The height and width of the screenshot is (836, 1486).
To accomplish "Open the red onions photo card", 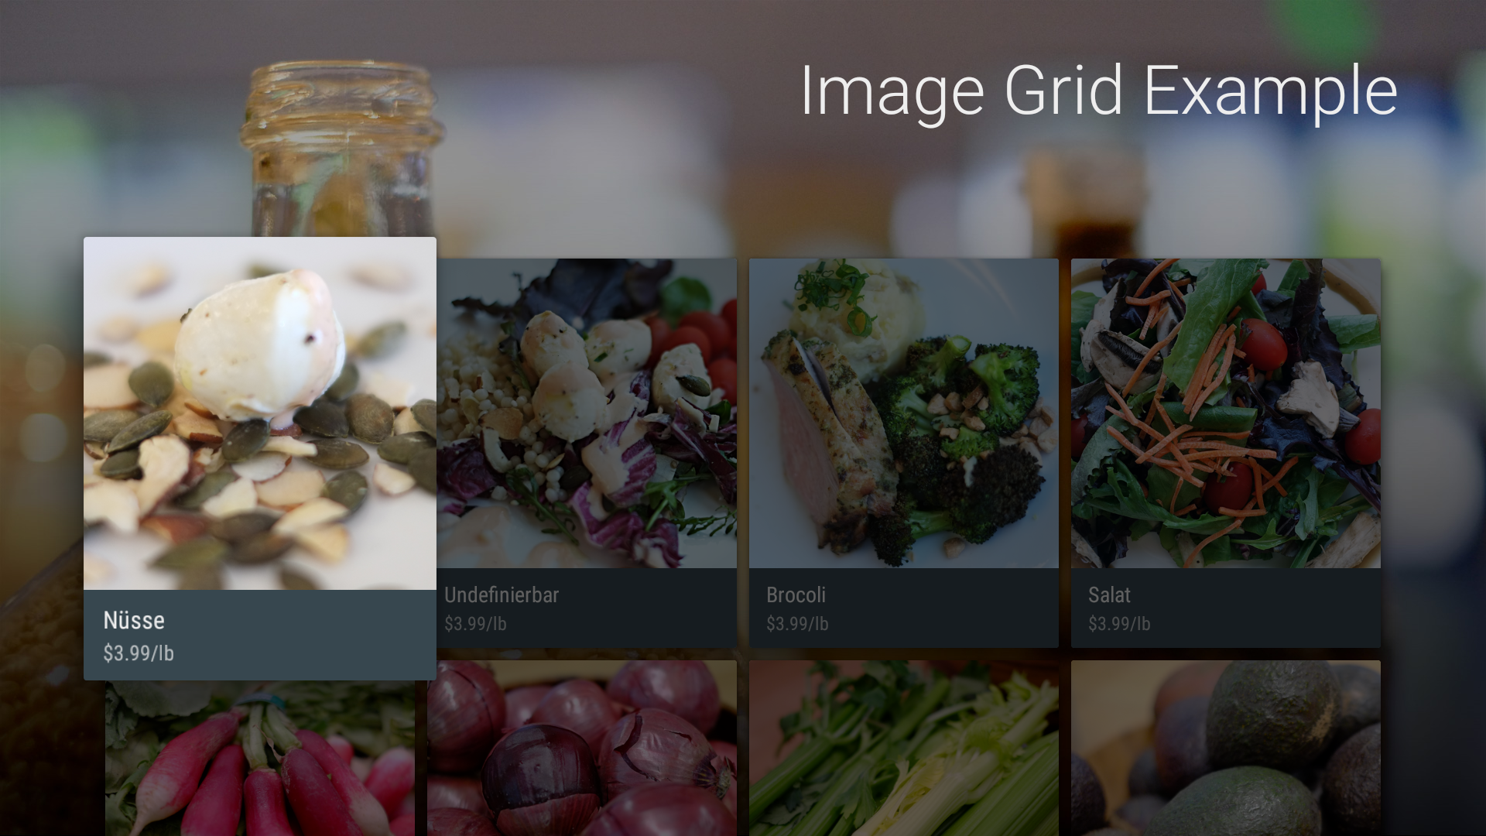I will 582,748.
